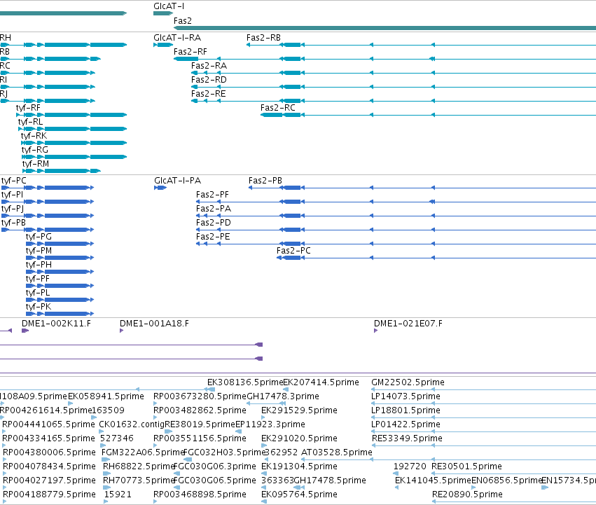Click the tyf-PH protein label
Viewport: 596px width, 505px height.
tap(39, 265)
